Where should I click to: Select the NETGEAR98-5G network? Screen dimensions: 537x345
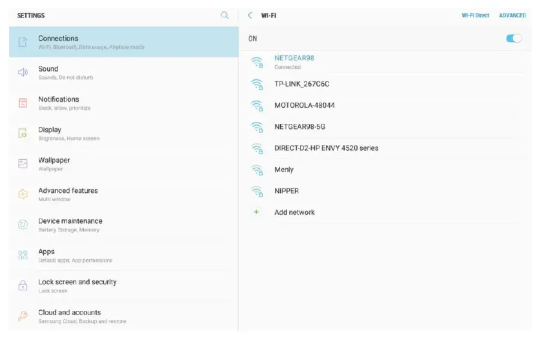[385, 126]
